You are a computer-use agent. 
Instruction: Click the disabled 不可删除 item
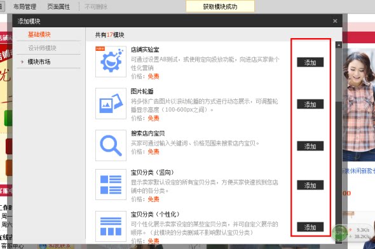pos(96,7)
